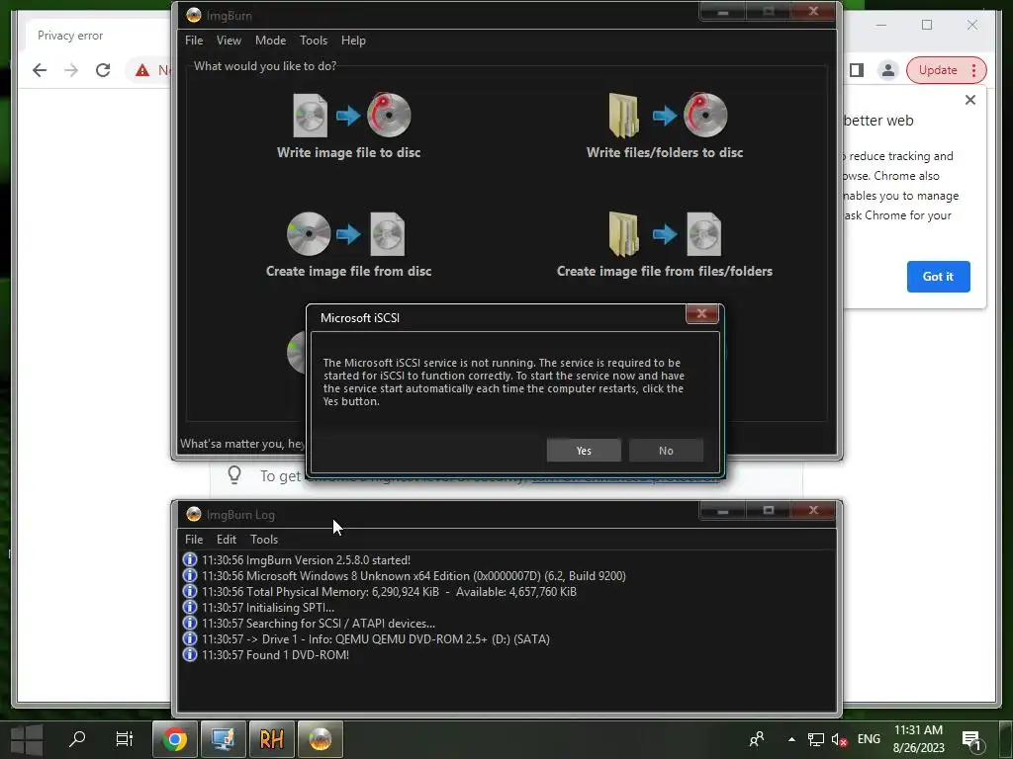
Task: Maximize the ImgBurn Log window
Action: click(x=768, y=511)
